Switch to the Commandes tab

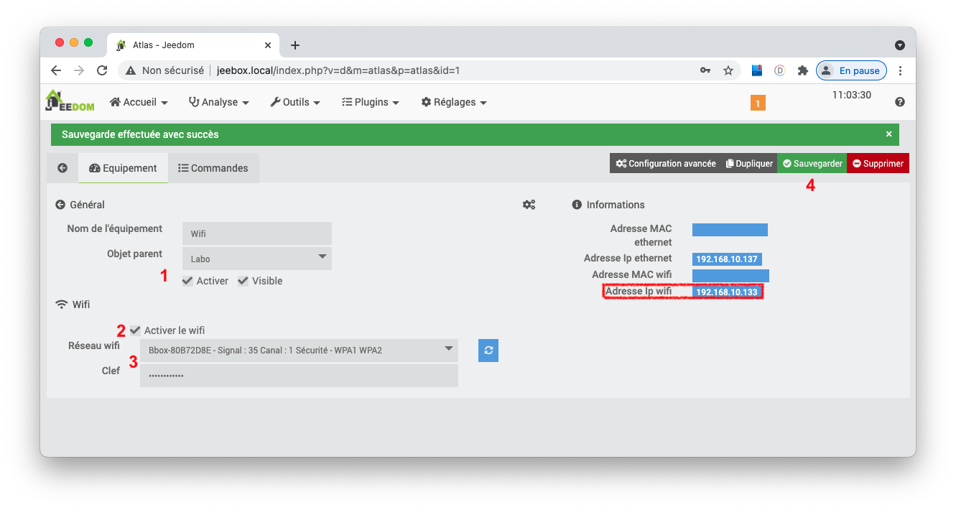pyautogui.click(x=213, y=167)
